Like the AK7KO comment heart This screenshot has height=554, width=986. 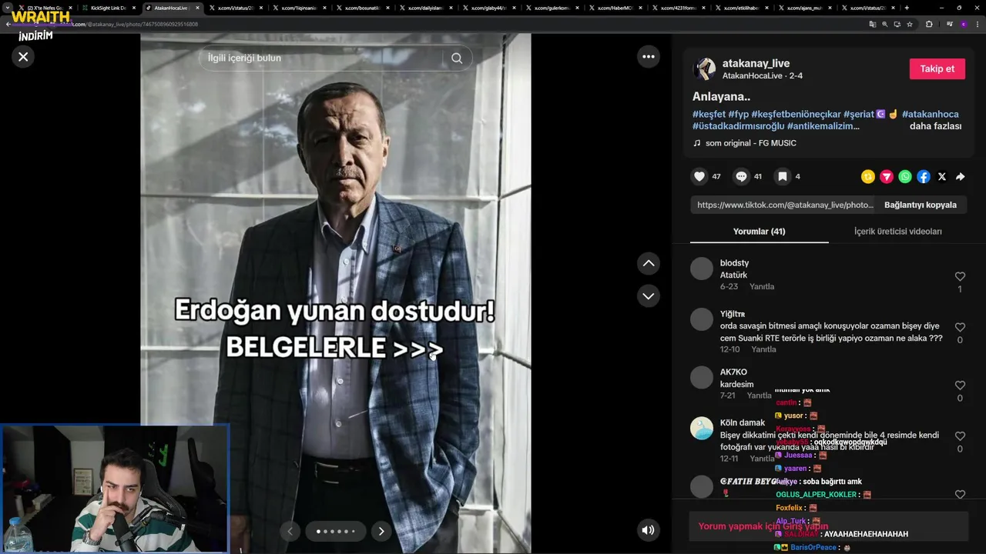pos(960,385)
